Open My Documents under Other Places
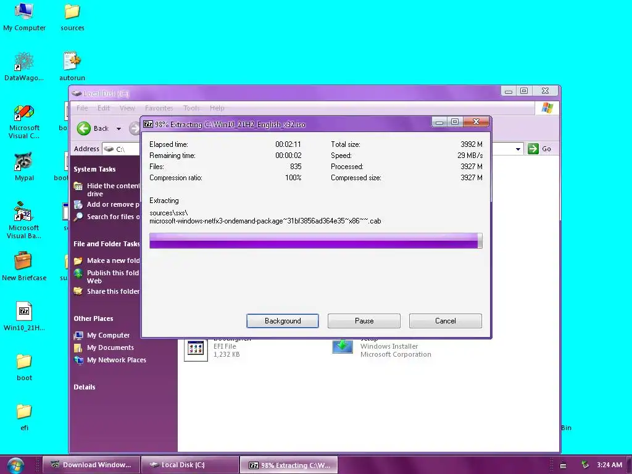Image resolution: width=632 pixels, height=474 pixels. tap(104, 347)
